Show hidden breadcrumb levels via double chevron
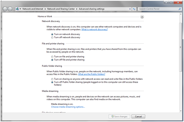184x122 pixels. pos(20,9)
